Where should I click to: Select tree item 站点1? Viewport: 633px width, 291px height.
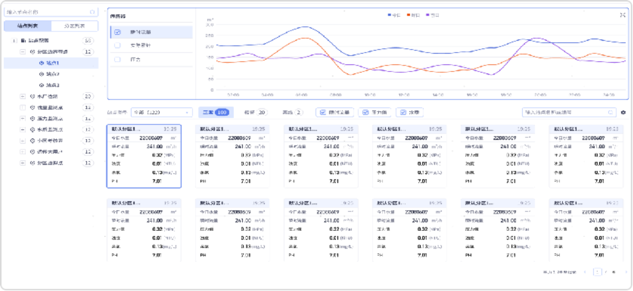[51, 63]
